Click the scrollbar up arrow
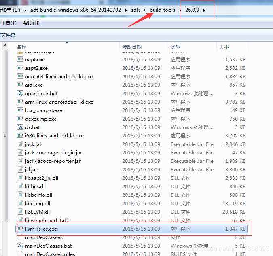 (x=5, y=45)
